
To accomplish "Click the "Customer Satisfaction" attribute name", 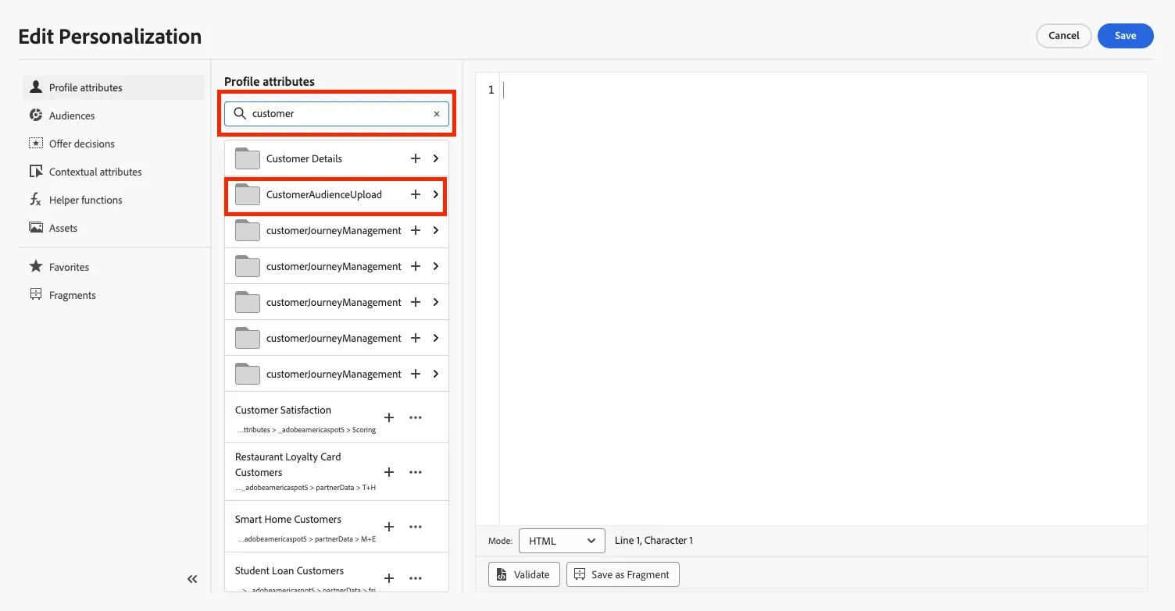I will pyautogui.click(x=283, y=410).
